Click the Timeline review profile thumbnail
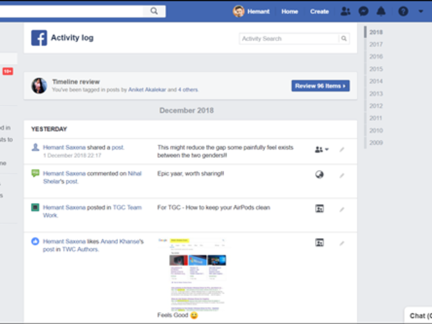Screen dimensions: 432x324 click(x=39, y=86)
